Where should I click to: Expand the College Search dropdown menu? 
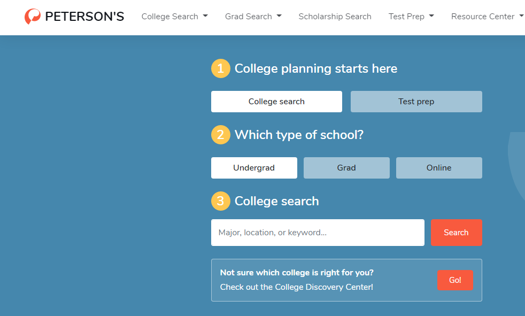point(174,17)
